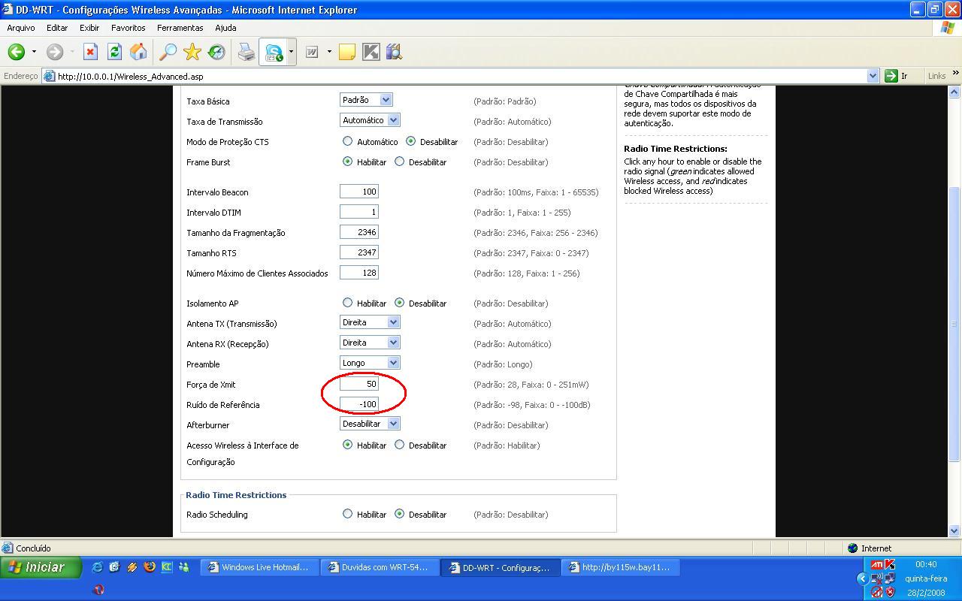This screenshot has width=962, height=601.
Task: Open the Taxa Básica dropdown
Action: click(365, 100)
